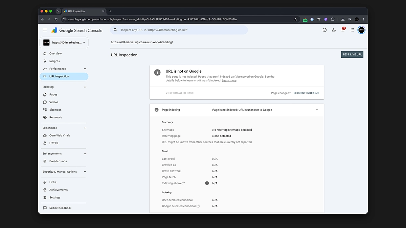Open the Chrome extensions puzzle icon
This screenshot has width=406, height=228.
(333, 19)
